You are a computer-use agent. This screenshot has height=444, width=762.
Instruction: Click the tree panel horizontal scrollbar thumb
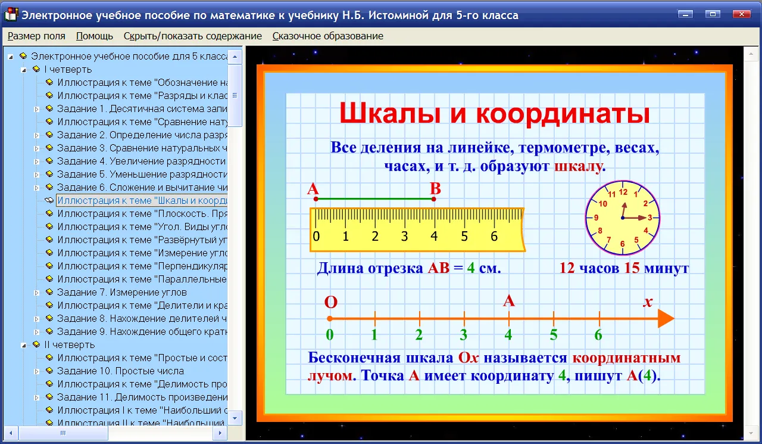[x=62, y=433]
